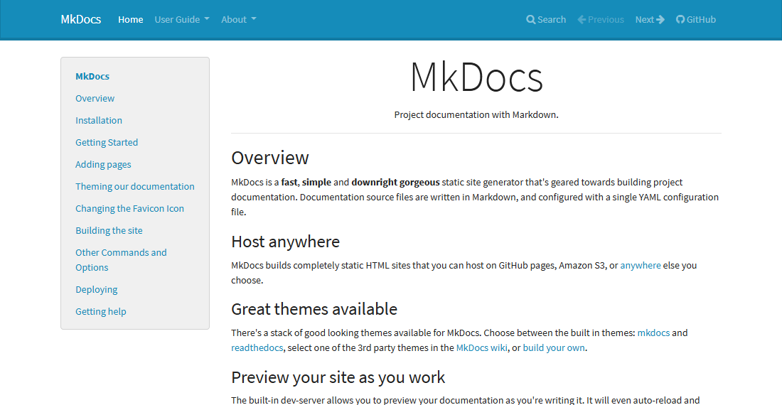Click 'Preview your site as you work' heading

pyautogui.click(x=338, y=377)
